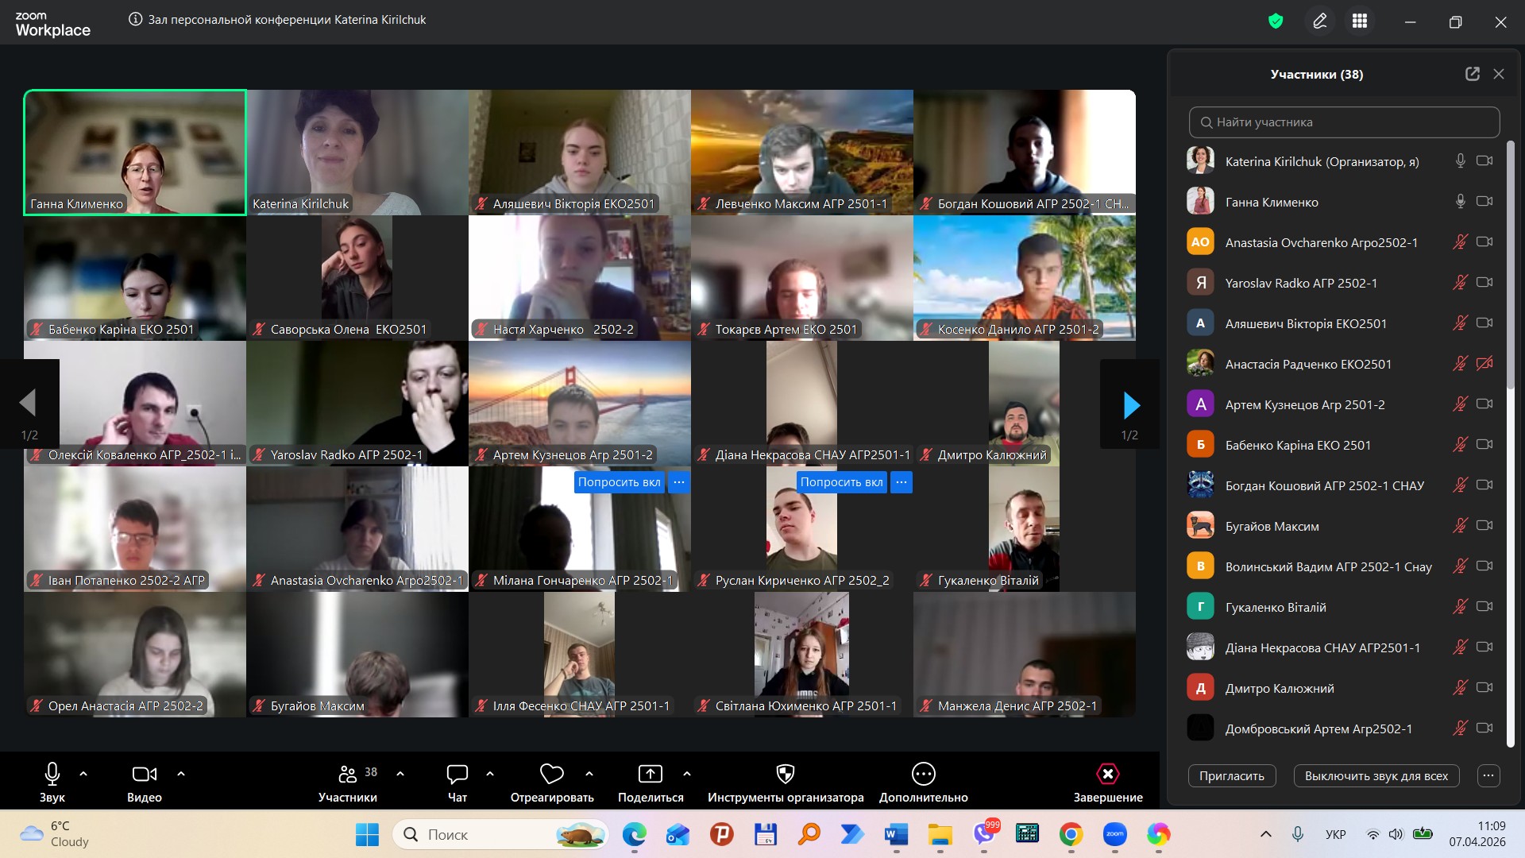Toggle Ганна Клименко's microphone in participants list

pos(1460,202)
